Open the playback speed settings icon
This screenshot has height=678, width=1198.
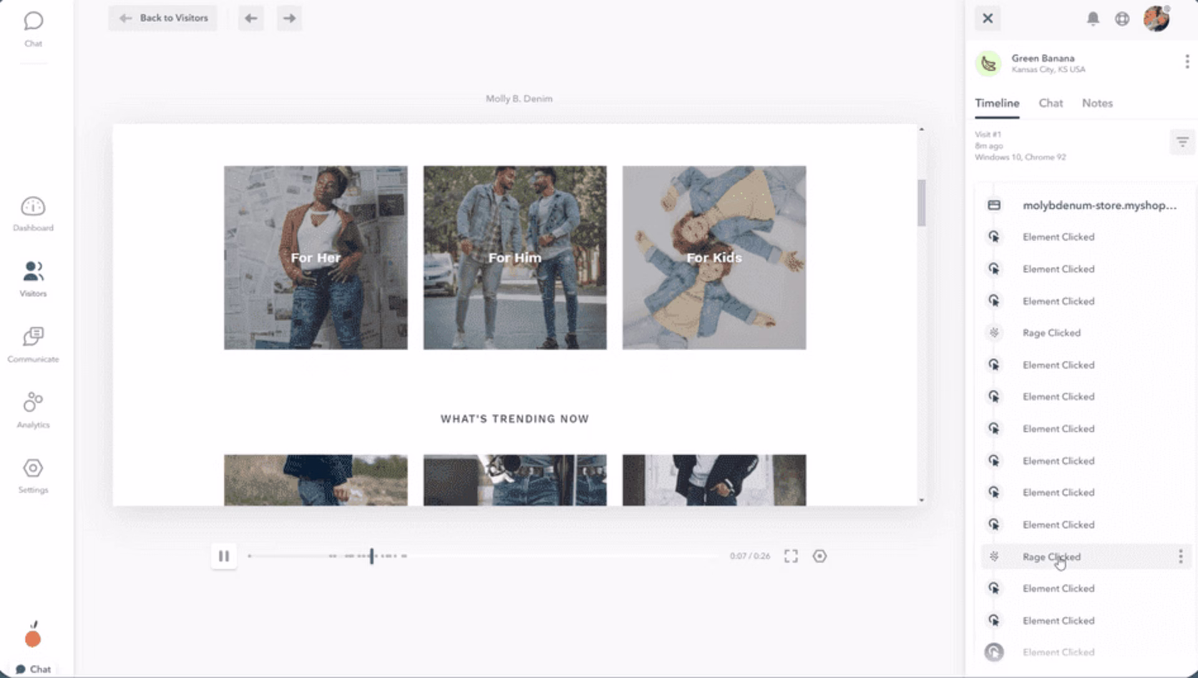819,556
